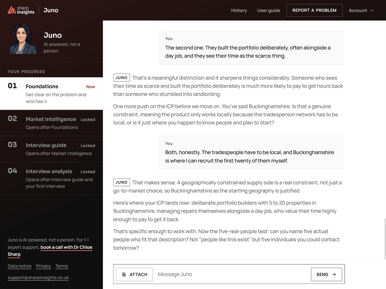Click Juno's avatar portrait
Image resolution: width=386 pixels, height=289 pixels.
(23, 39)
